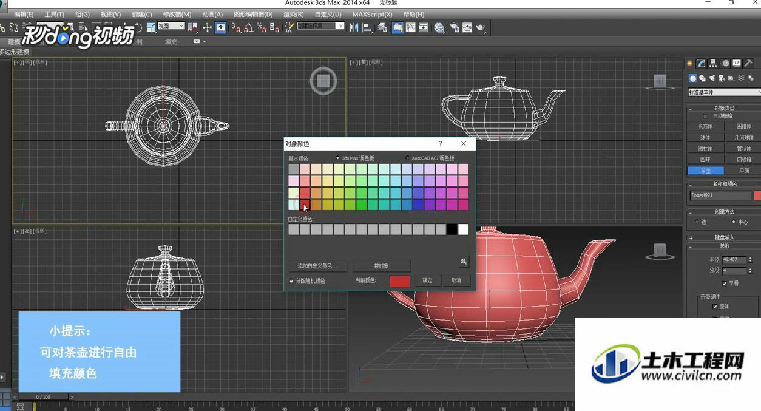Open the MAXScript(X) menu
Viewport: 761px width, 411px height.
pos(372,14)
